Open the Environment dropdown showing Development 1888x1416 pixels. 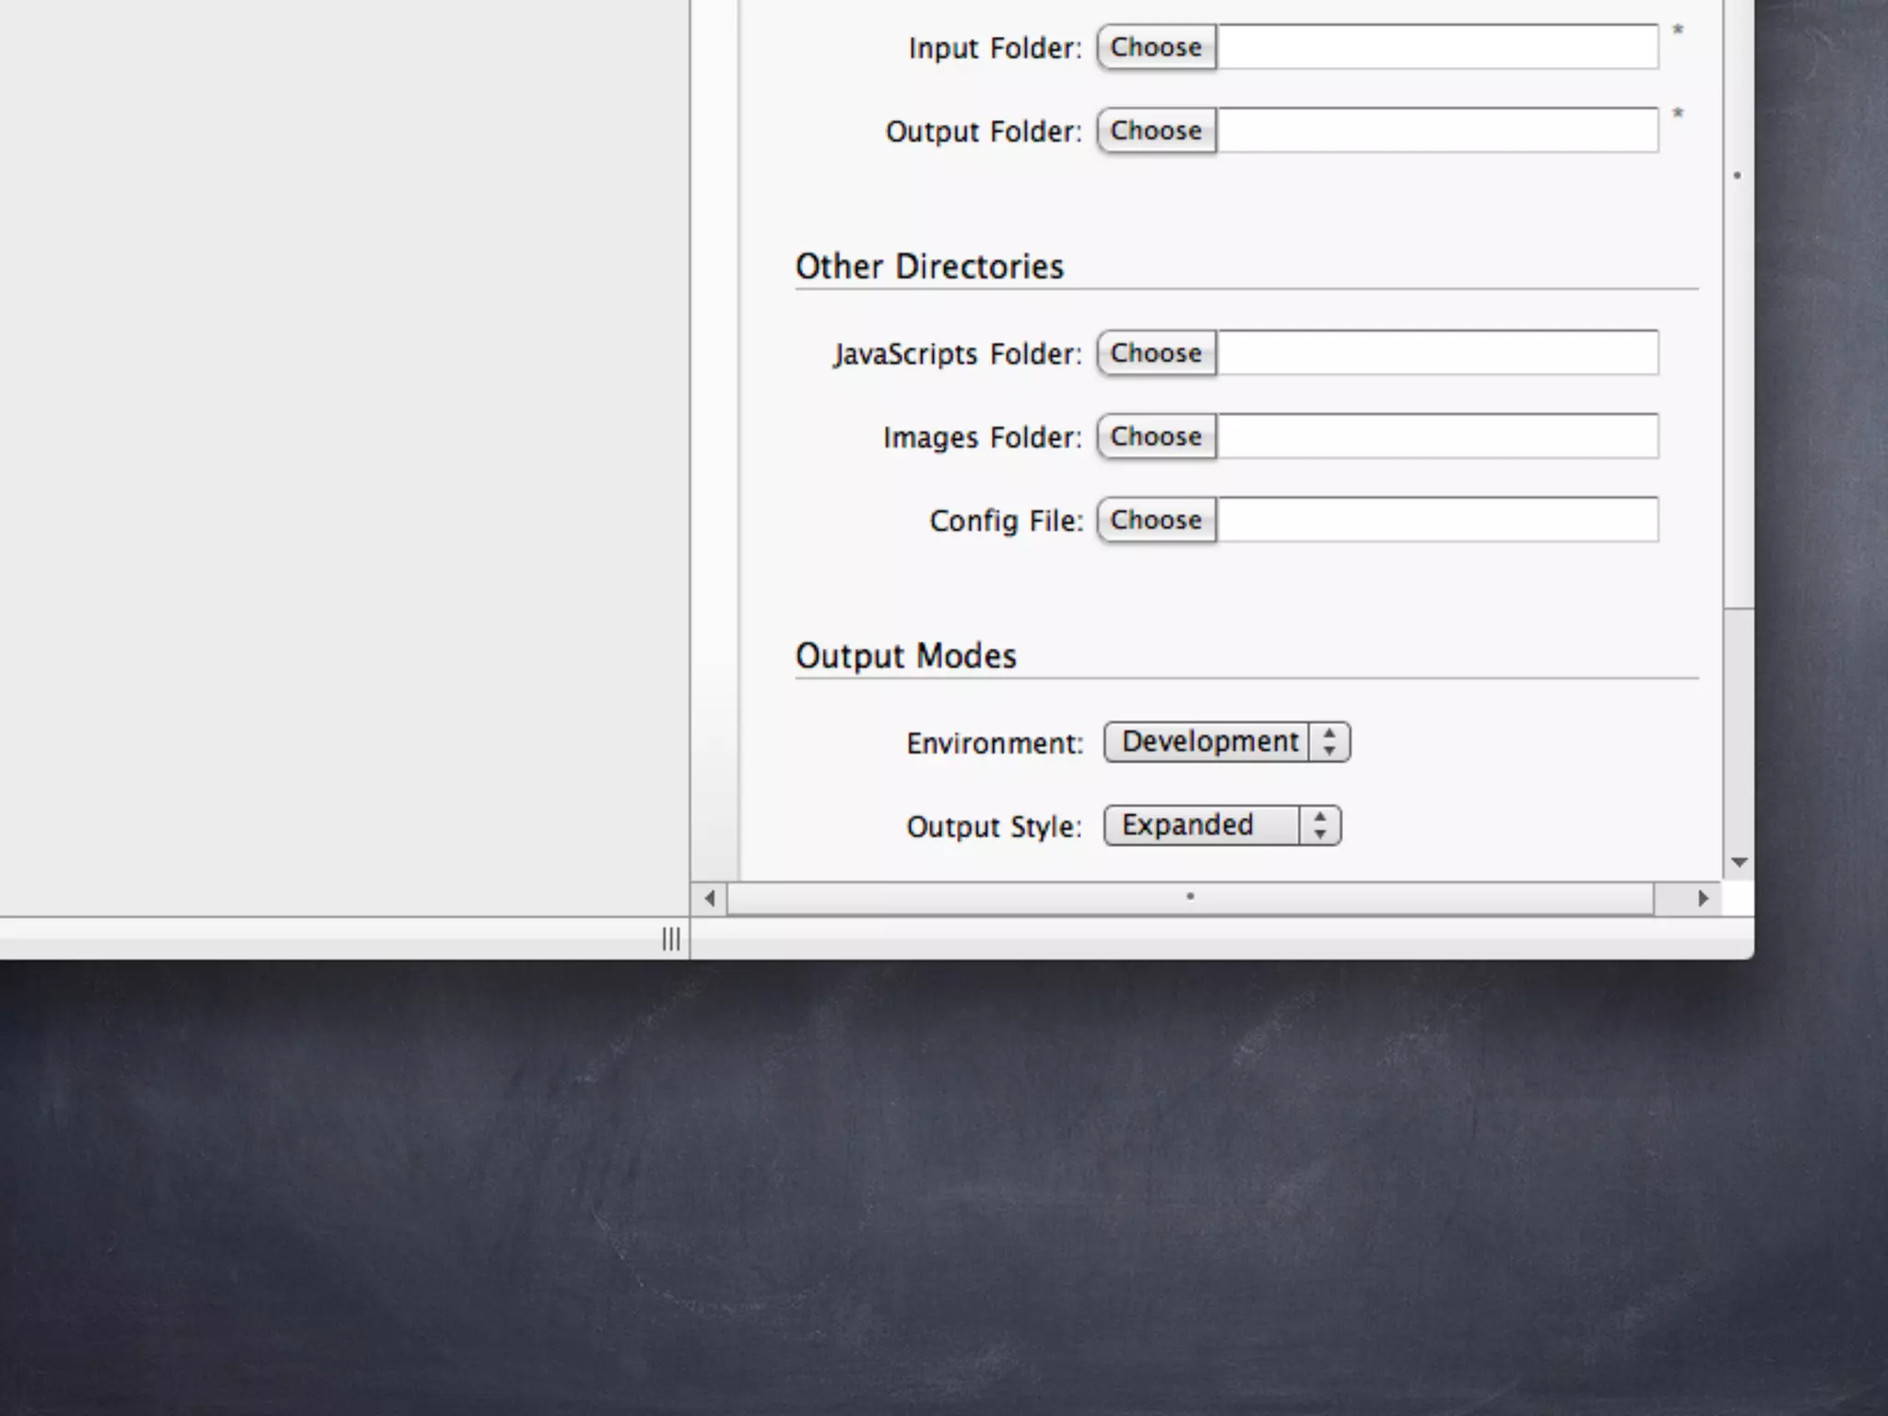click(1209, 742)
